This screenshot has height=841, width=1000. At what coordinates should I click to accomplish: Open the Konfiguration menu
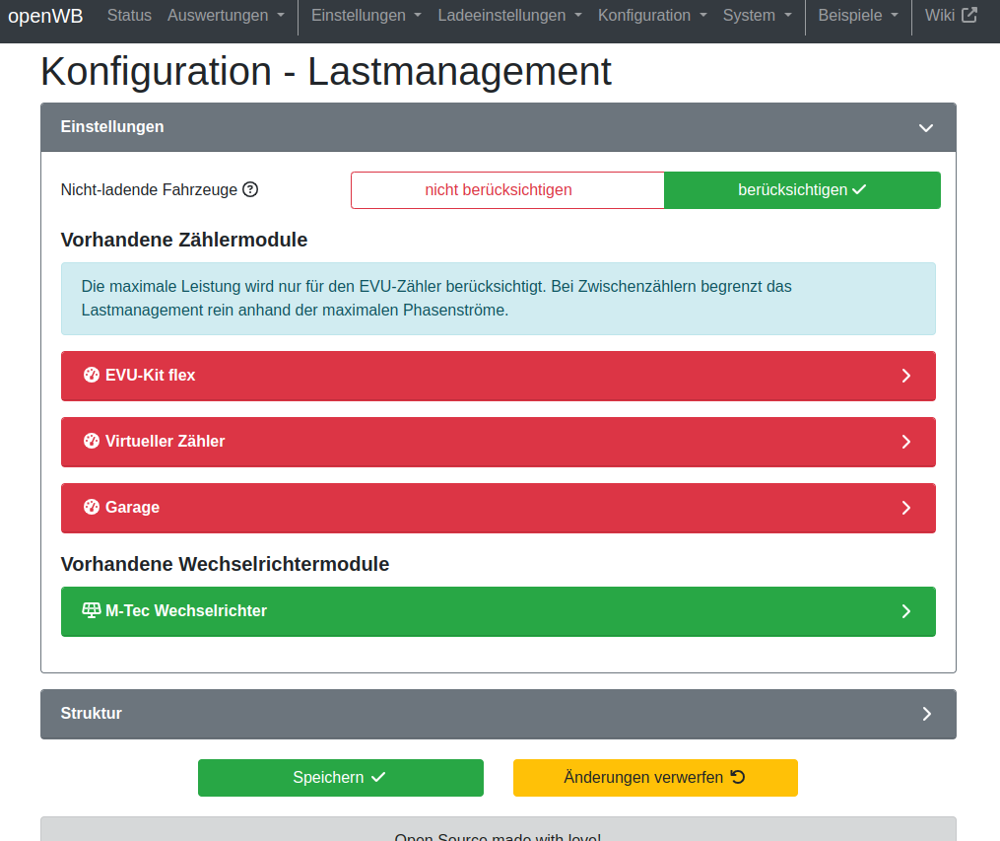(x=652, y=16)
